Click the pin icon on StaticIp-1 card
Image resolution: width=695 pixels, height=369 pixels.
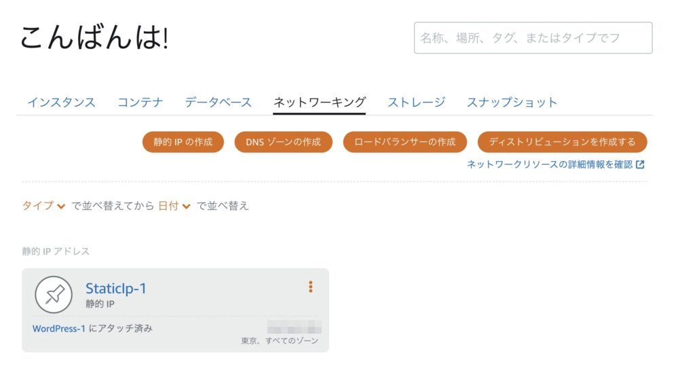tap(54, 294)
